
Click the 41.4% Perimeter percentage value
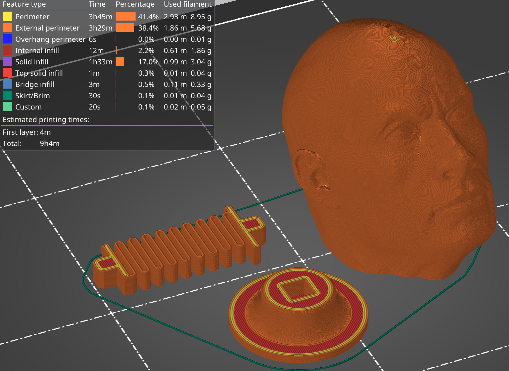(x=148, y=17)
